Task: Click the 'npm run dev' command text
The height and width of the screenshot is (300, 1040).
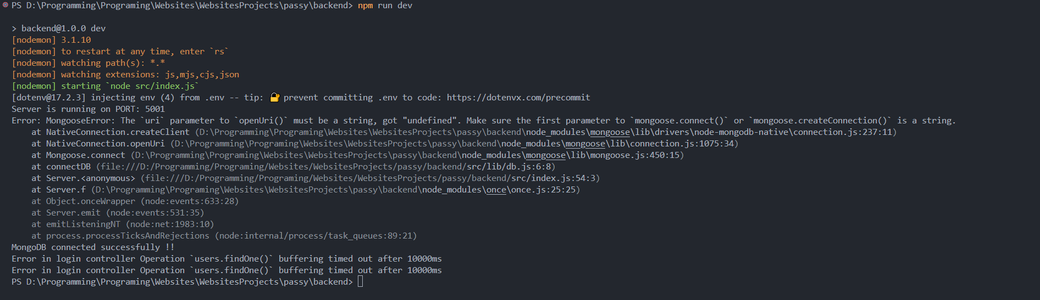Action: pyautogui.click(x=385, y=5)
